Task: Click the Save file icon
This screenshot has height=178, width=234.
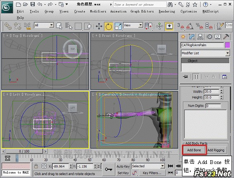Action: 33,4
